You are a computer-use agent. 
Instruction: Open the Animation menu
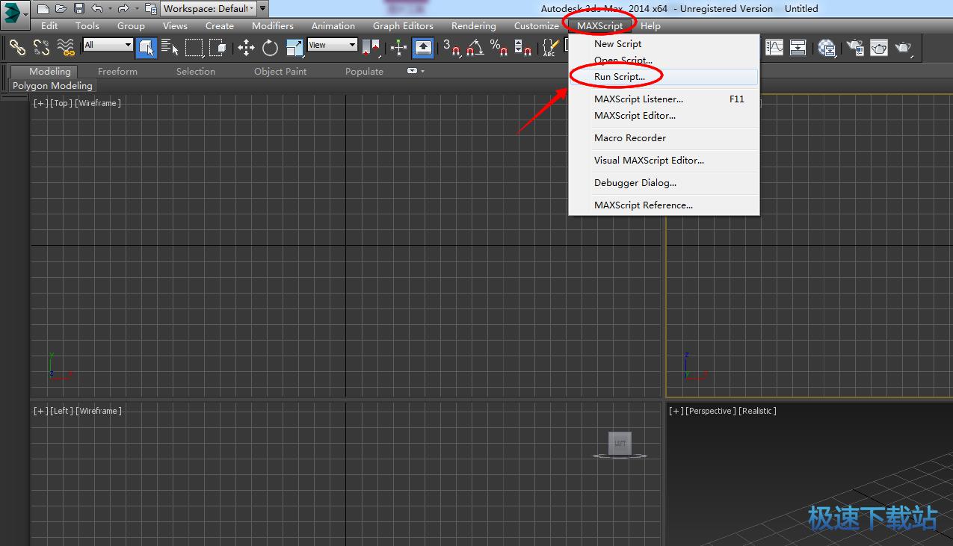(x=333, y=25)
